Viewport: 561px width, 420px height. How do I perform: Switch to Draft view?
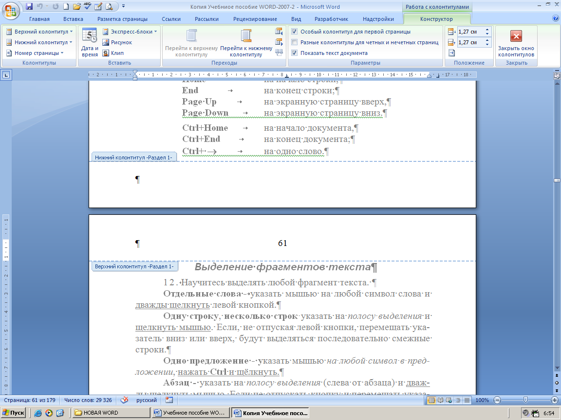coord(467,400)
